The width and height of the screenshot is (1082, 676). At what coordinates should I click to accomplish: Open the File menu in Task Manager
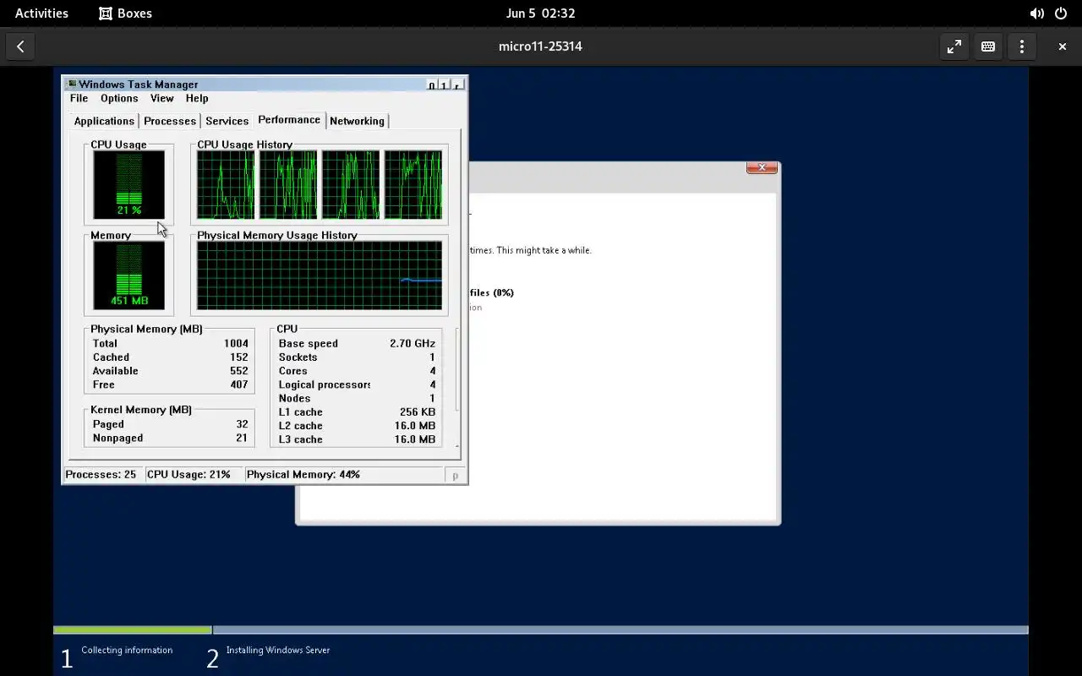79,99
